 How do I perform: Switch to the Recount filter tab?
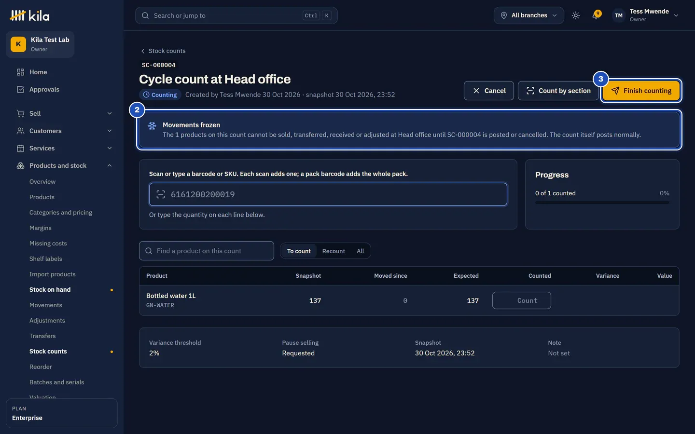334,251
